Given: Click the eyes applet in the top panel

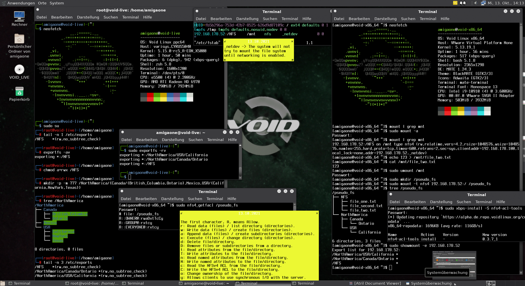Looking at the screenshot, I should pyautogui.click(x=463, y=3).
